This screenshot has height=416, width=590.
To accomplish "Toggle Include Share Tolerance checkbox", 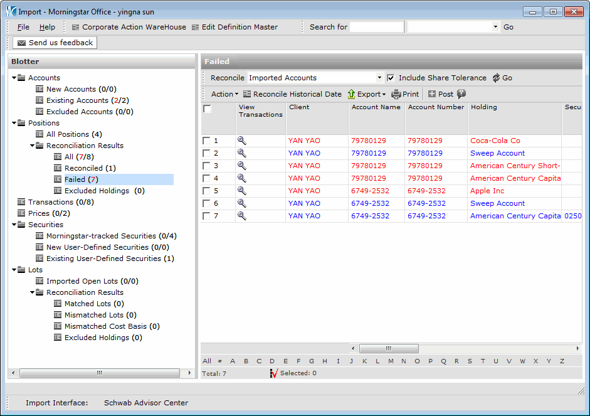I will 391,78.
